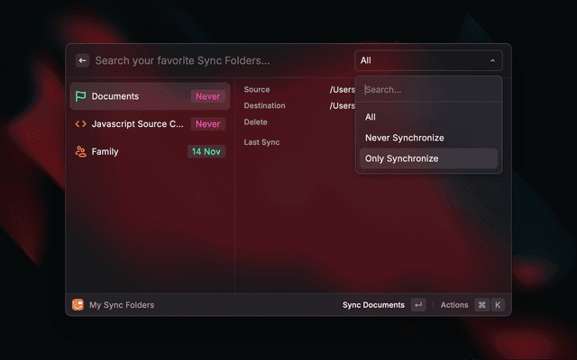Choose Never Synchronize from the filter list
Image resolution: width=577 pixels, height=360 pixels.
404,138
